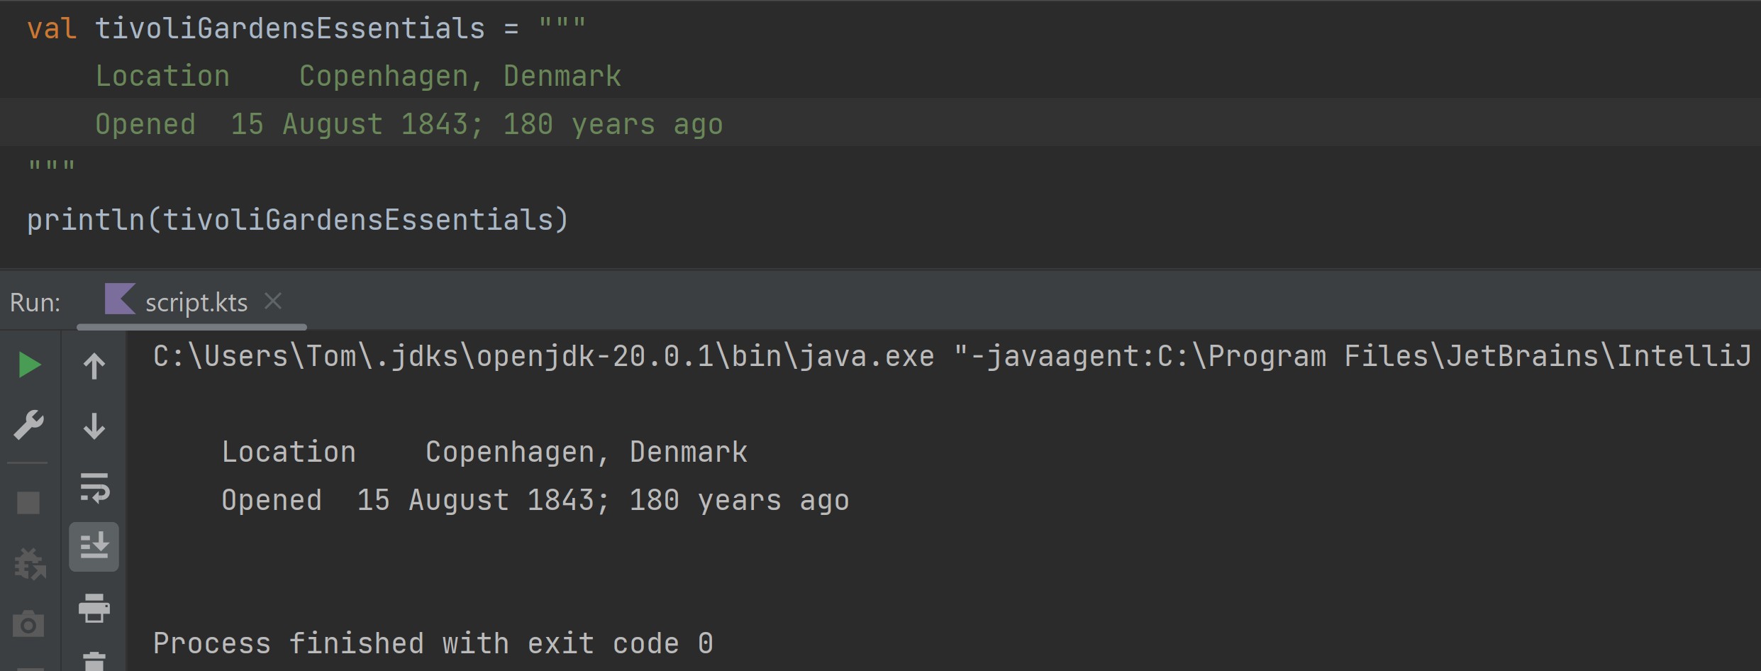Click the "Location" output line in the console
Image resolution: width=1761 pixels, height=671 pixels.
tap(484, 452)
